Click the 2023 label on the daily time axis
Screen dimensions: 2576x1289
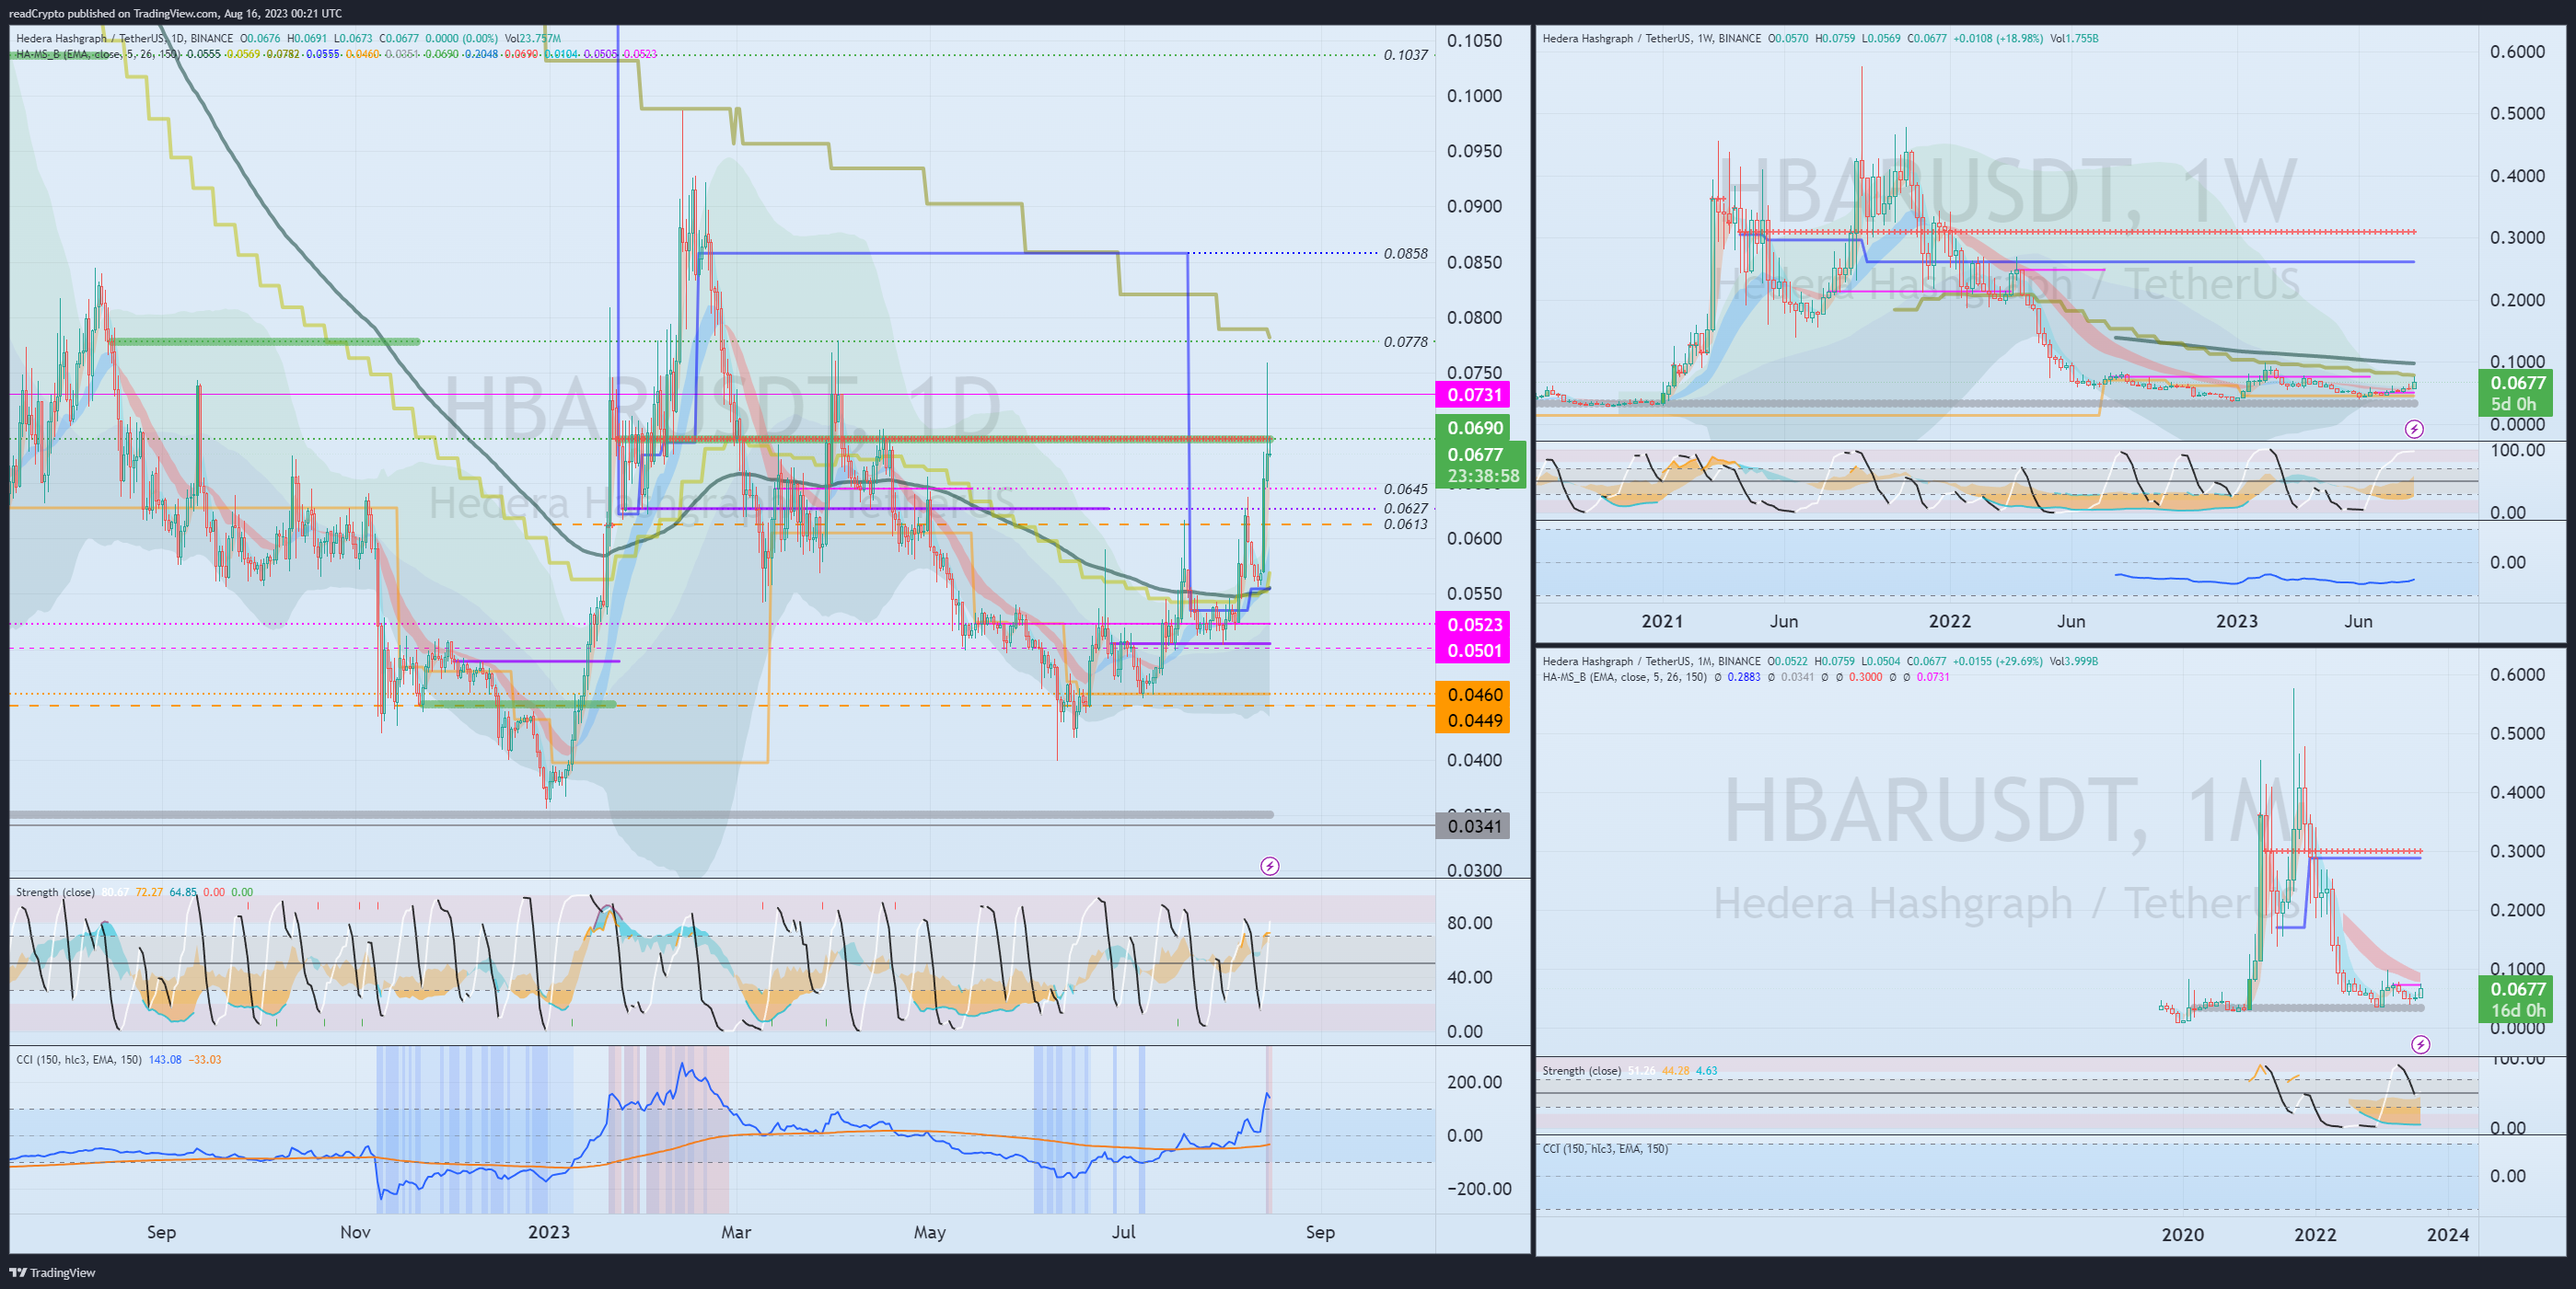(x=549, y=1232)
